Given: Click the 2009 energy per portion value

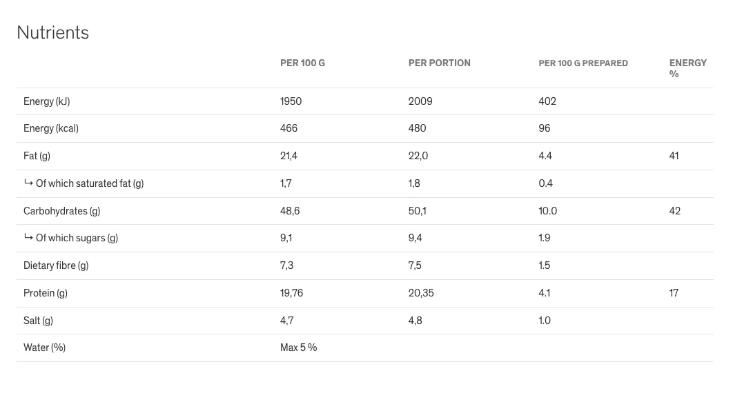Looking at the screenshot, I should pyautogui.click(x=420, y=101).
